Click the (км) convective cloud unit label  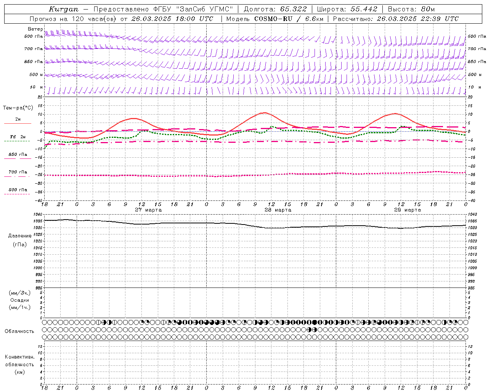click(x=20, y=372)
